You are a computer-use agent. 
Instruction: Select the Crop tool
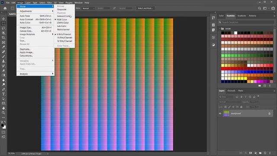(3, 38)
